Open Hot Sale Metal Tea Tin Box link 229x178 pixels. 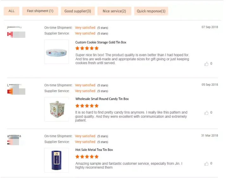tap(94, 150)
